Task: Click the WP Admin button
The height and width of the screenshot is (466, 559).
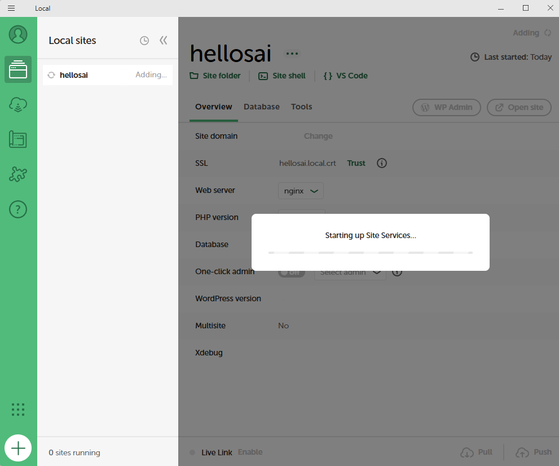Action: pos(447,107)
